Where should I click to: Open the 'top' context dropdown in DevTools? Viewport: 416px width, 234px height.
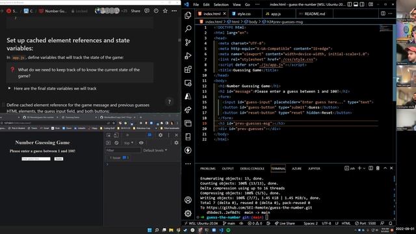(x=129, y=143)
